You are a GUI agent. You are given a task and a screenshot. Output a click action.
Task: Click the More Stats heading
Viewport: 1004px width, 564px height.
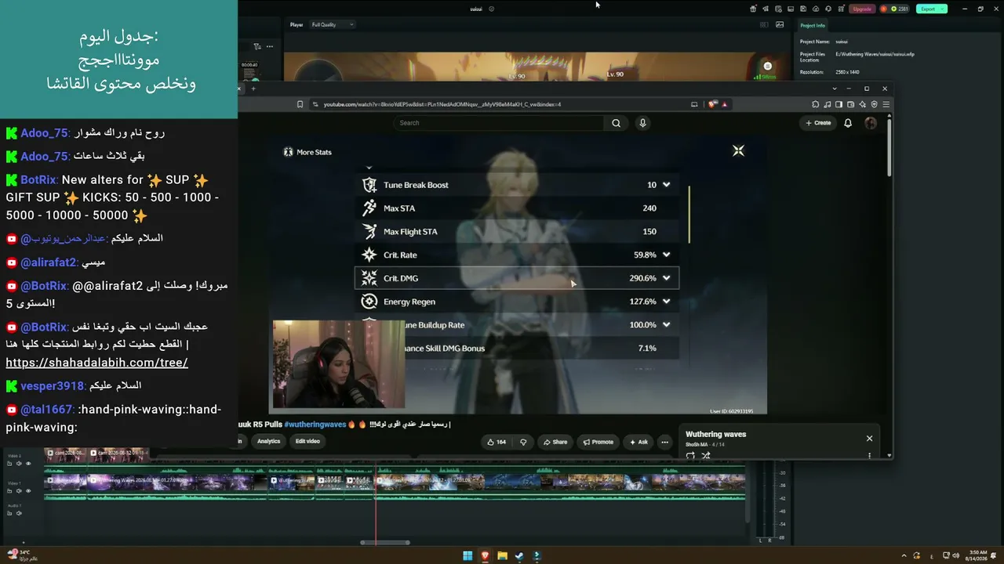(x=314, y=152)
